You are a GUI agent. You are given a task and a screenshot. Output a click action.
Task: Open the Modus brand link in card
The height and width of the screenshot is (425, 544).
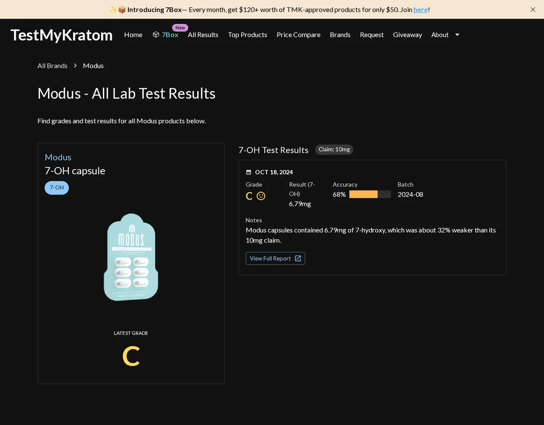tap(58, 157)
